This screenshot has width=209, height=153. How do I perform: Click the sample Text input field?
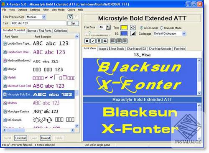[38, 23]
